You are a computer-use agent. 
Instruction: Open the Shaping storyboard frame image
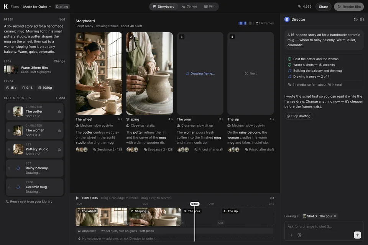149,73
